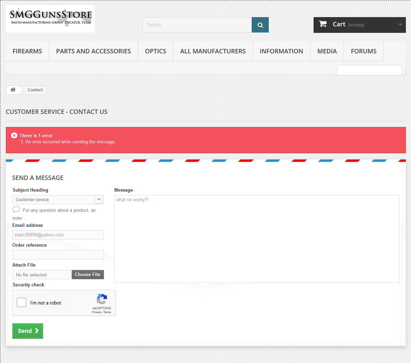Click the Email address field
The height and width of the screenshot is (363, 411).
click(x=58, y=235)
